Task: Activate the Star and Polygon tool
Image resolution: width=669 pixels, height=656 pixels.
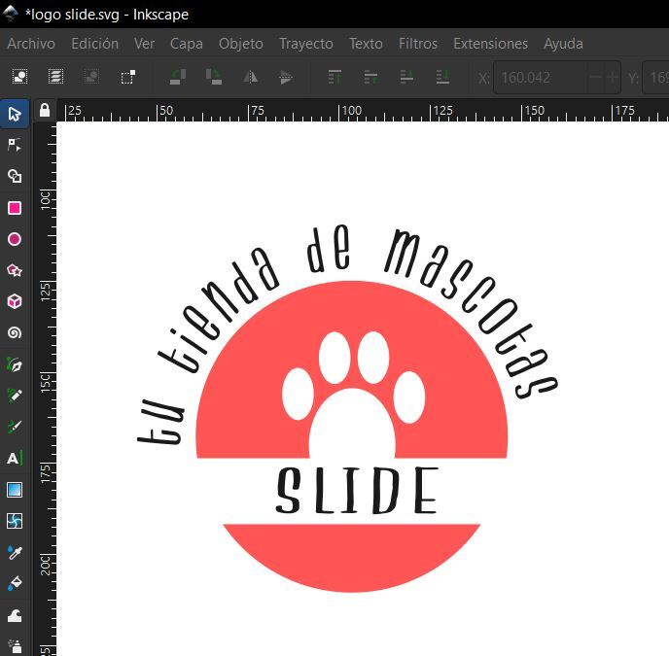Action: click(15, 270)
